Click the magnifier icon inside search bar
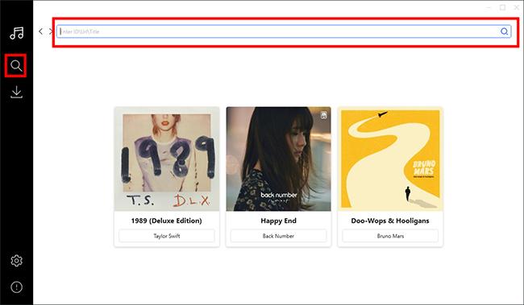 504,31
